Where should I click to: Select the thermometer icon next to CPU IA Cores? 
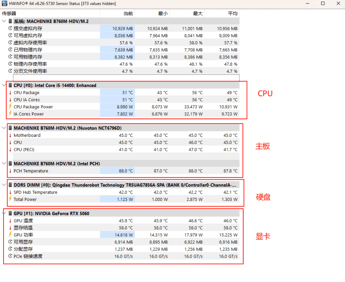pos(10,99)
